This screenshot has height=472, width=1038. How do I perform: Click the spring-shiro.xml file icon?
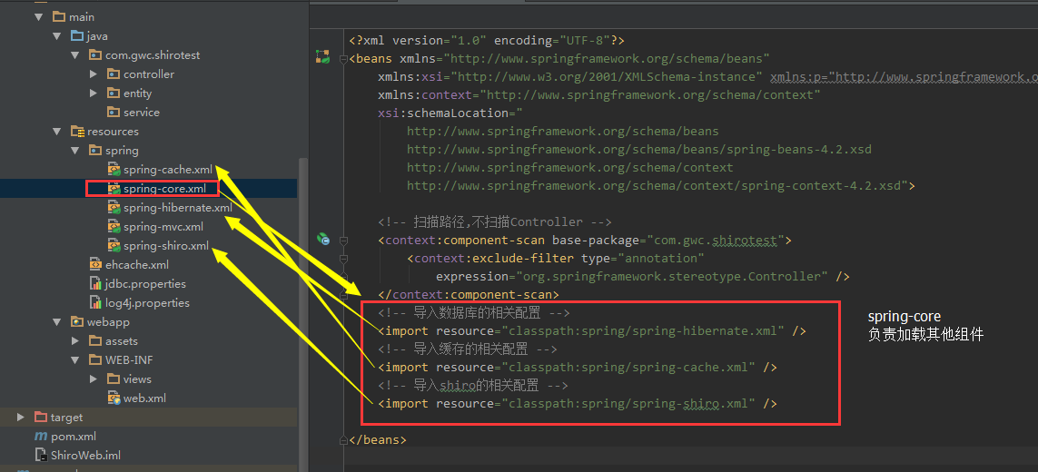pos(114,246)
